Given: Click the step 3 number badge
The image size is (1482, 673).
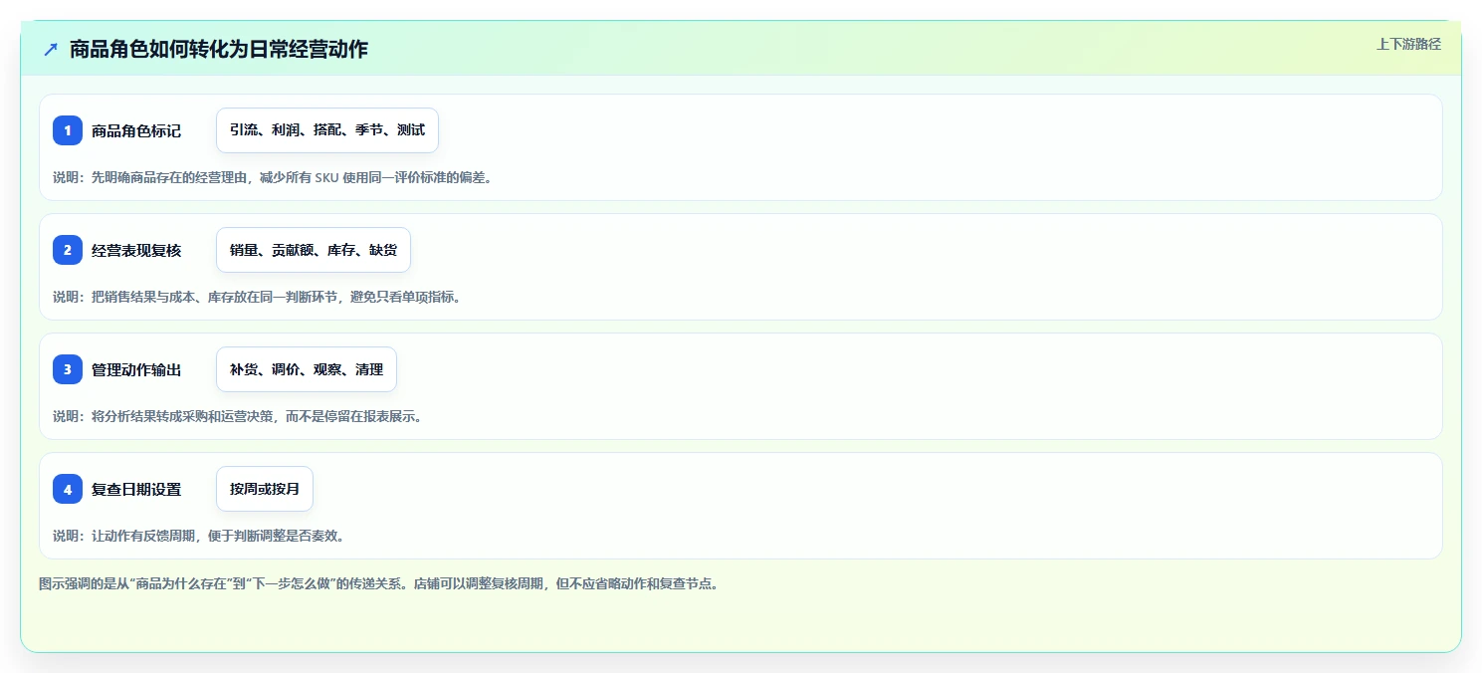Looking at the screenshot, I should pos(68,369).
